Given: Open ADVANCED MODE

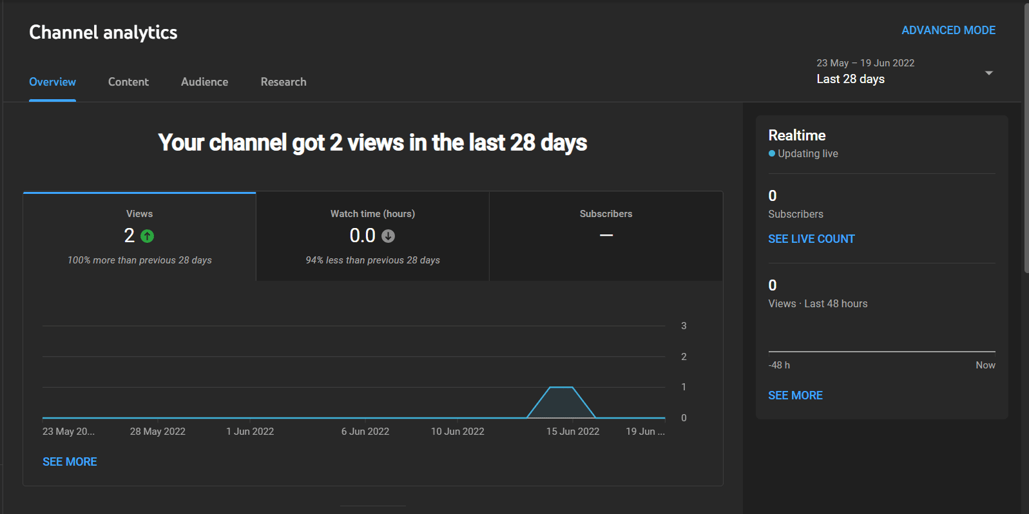Looking at the screenshot, I should coord(948,30).
